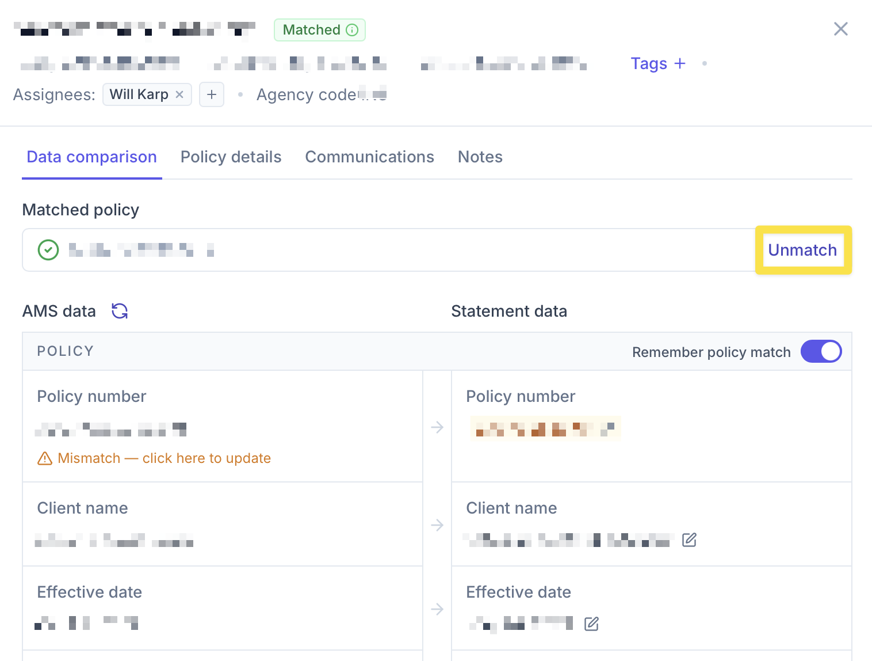The image size is (872, 661).
Task: Remove Will Karp assignee with x icon
Action: tap(179, 94)
